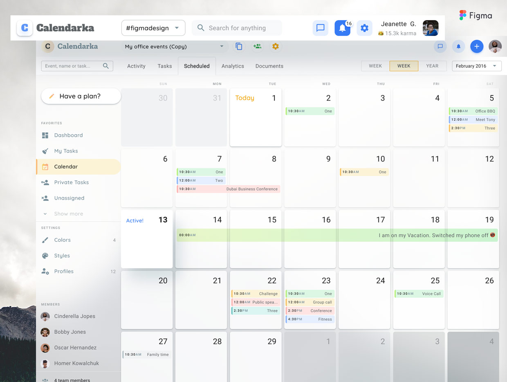Select the first WEEK view toggle

coord(375,66)
